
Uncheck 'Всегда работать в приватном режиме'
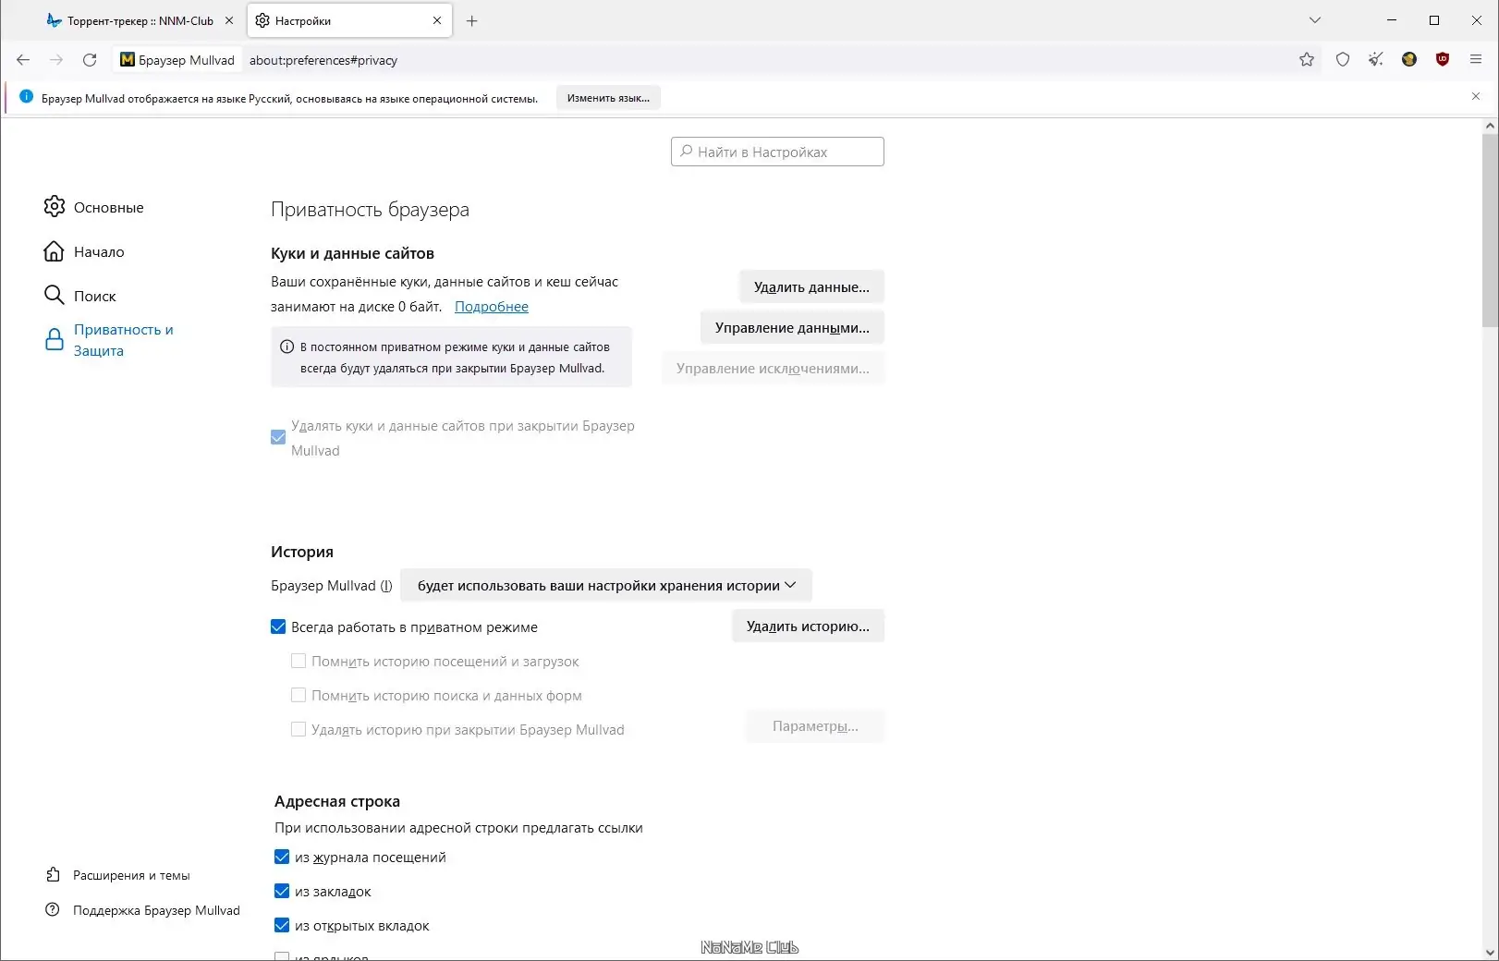tap(278, 626)
